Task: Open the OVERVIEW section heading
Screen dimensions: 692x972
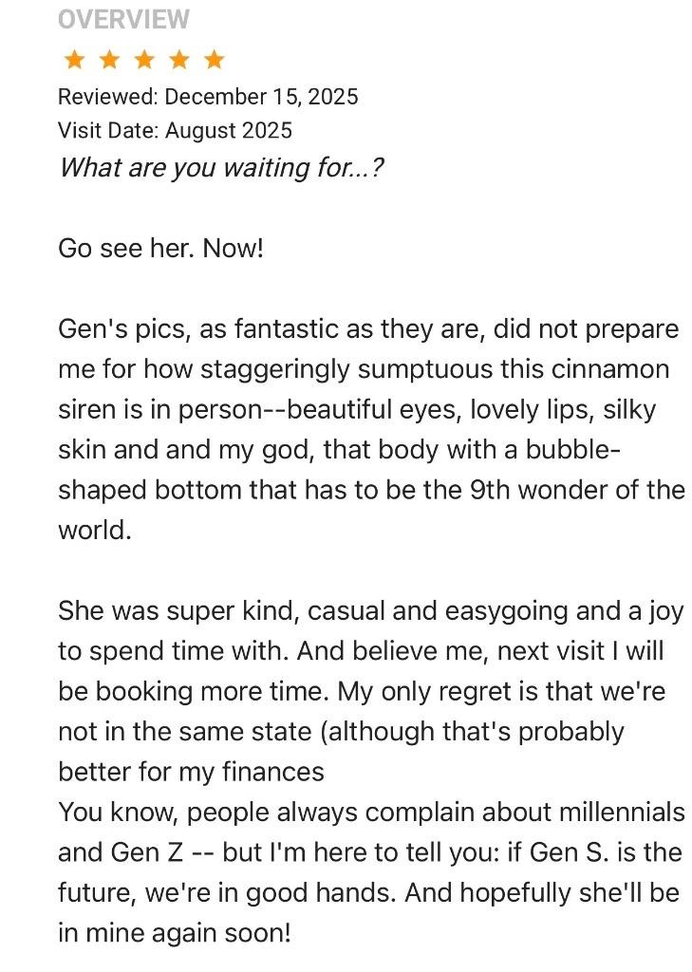Action: pyautogui.click(x=123, y=19)
